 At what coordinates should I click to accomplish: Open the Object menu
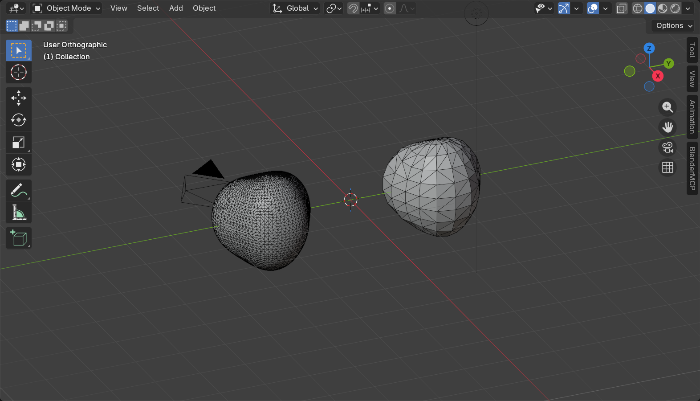(204, 8)
